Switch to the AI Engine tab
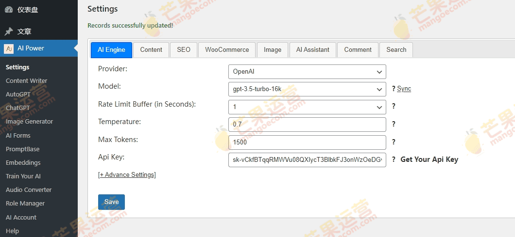 [111, 50]
